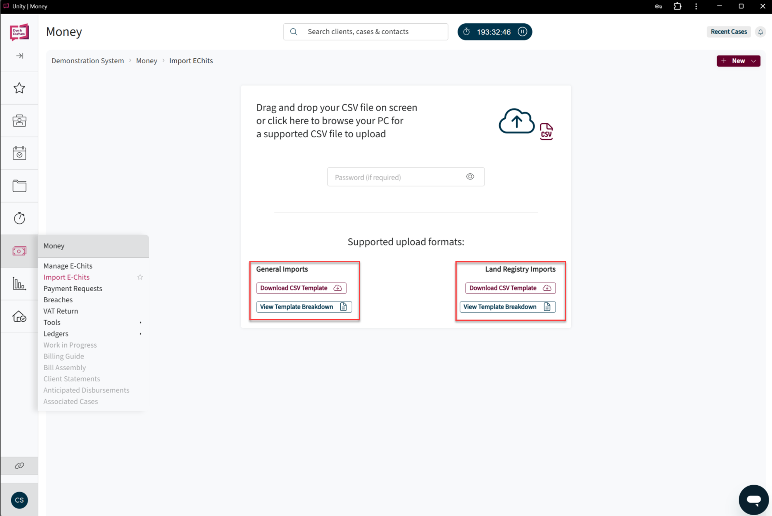Expand the sidebar with the arrow icon
This screenshot has height=516, width=772.
20,56
